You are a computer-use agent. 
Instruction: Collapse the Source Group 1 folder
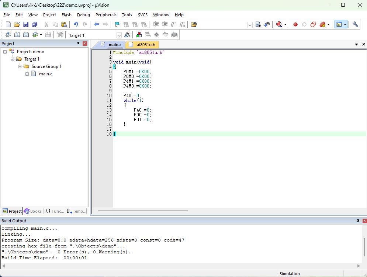pos(20,66)
